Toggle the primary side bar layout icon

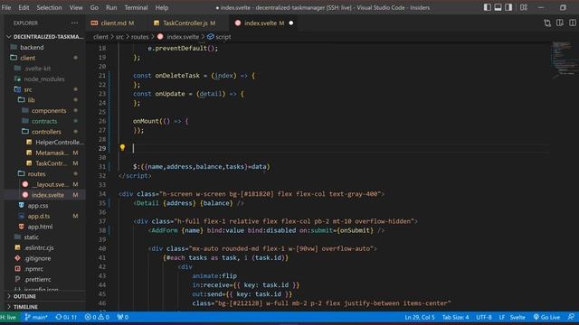[488, 7]
